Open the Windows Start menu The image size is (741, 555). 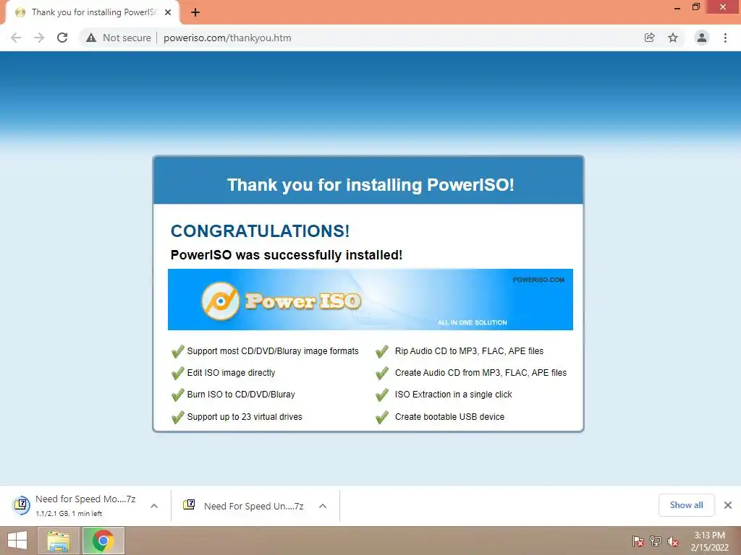click(17, 541)
